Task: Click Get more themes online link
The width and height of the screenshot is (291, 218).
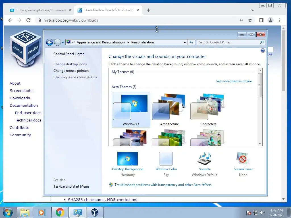Action: [x=234, y=81]
